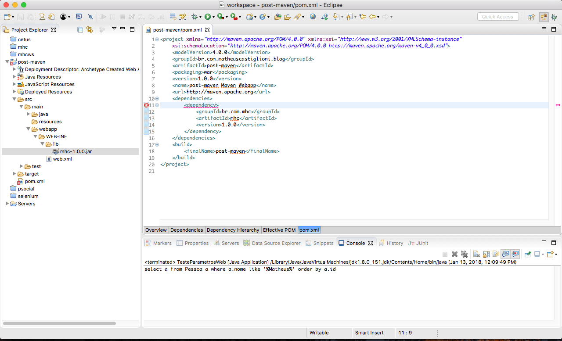Switch to the Overview editor tab

pyautogui.click(x=156, y=230)
